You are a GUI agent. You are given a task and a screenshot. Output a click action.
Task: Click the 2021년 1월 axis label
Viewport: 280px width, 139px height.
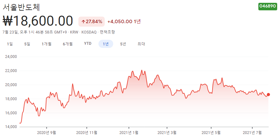[x=129, y=132]
